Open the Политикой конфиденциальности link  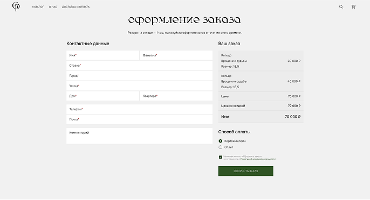point(258,159)
